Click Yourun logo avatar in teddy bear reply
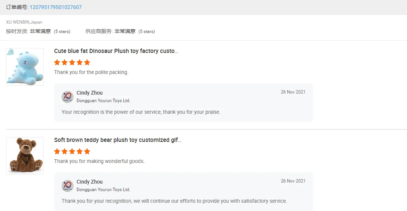Viewport: 407px width, 211px height. [68, 186]
